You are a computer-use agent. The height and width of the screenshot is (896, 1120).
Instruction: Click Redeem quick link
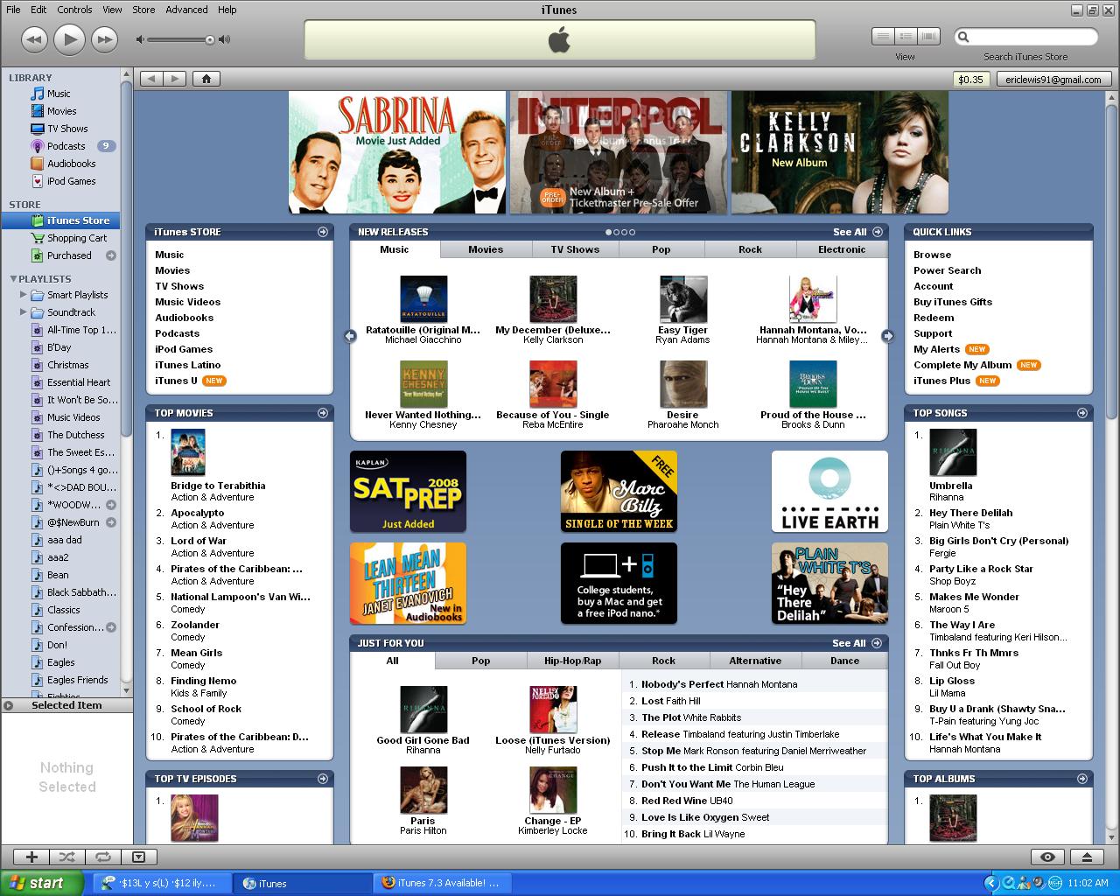tap(934, 318)
